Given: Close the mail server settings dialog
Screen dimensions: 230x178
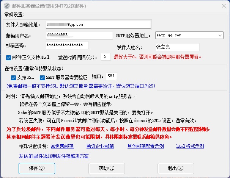Looking at the screenshot, I should (221, 6).
